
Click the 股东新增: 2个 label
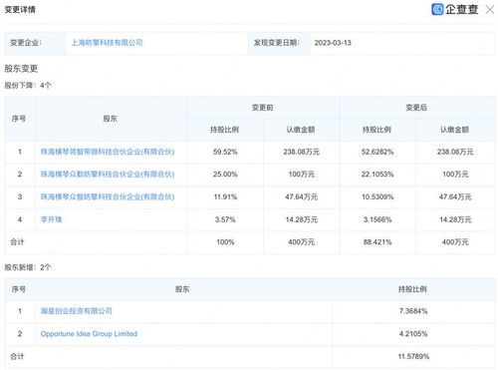pos(28,267)
